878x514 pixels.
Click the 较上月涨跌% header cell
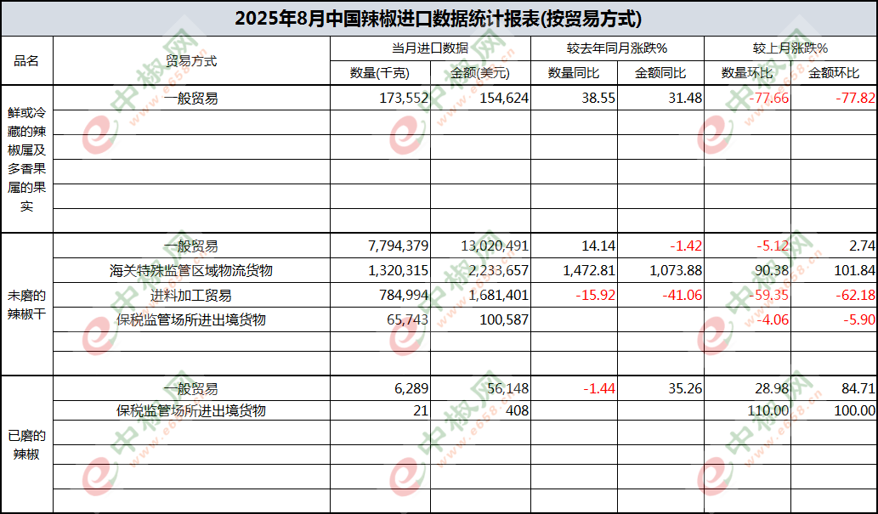pos(790,48)
